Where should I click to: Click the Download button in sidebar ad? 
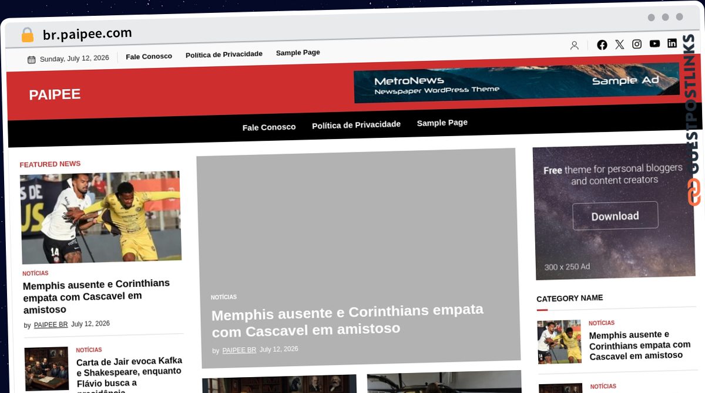(x=615, y=216)
